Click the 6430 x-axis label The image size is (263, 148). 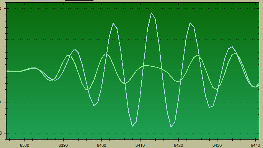(217, 145)
